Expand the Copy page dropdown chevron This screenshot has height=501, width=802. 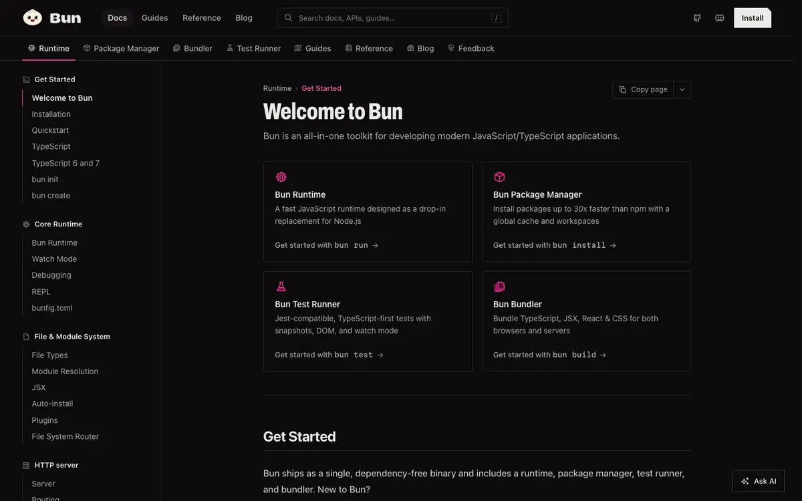coord(682,90)
